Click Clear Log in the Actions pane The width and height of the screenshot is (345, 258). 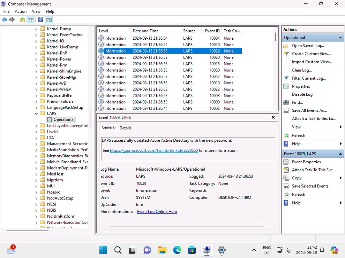coord(302,70)
